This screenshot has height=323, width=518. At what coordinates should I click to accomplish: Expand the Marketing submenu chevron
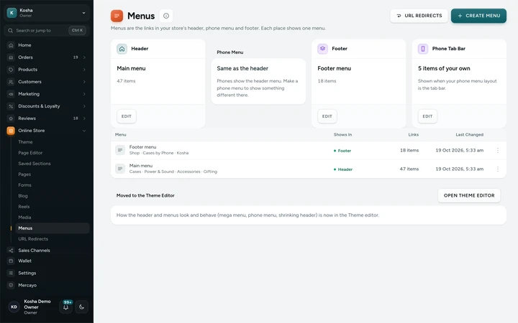[x=84, y=94]
